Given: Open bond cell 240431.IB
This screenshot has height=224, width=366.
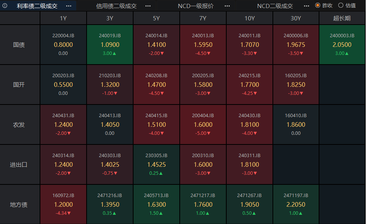Looking at the screenshot, I should tap(63, 124).
